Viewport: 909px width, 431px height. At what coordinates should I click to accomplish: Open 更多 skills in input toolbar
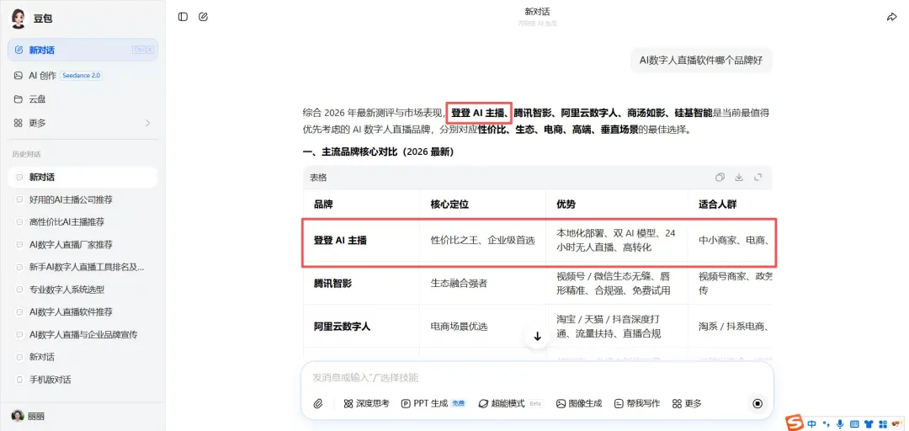[x=687, y=404]
